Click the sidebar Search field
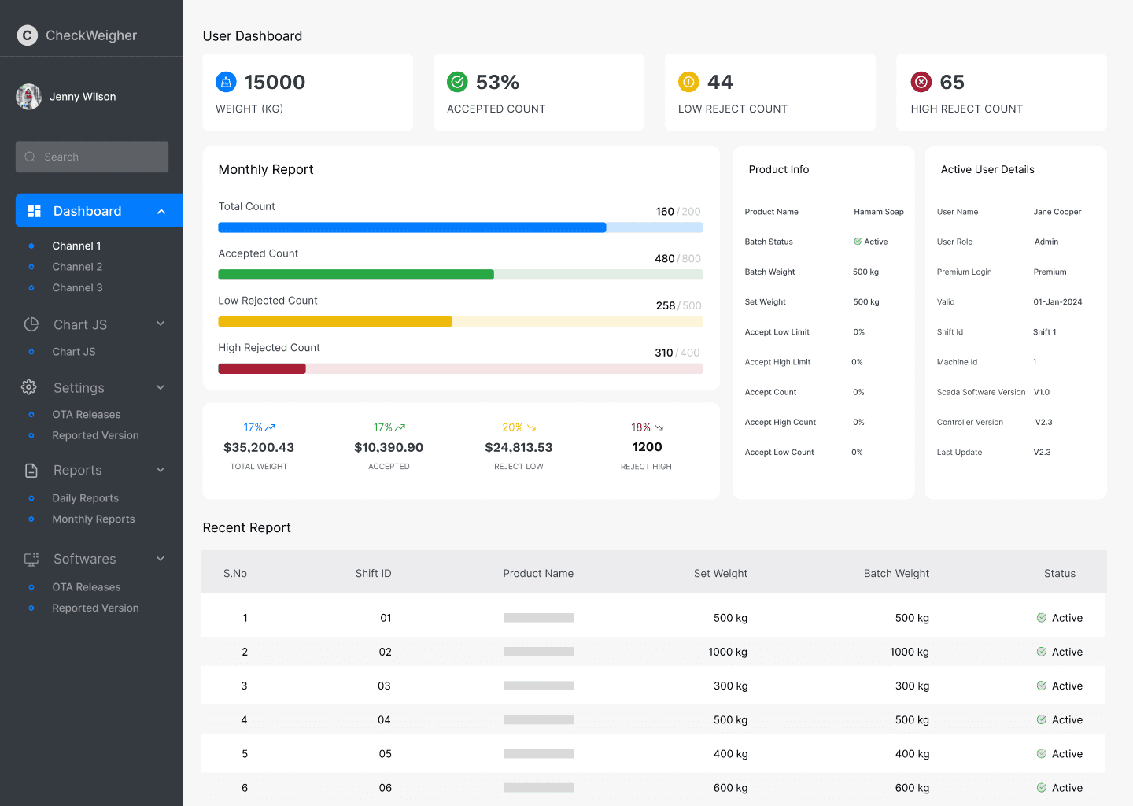The image size is (1133, 806). [x=92, y=157]
